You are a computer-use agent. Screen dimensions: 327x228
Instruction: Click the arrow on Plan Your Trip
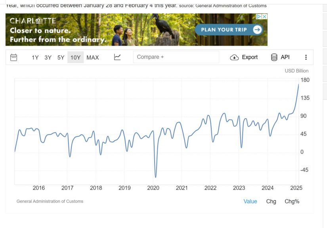257,30
